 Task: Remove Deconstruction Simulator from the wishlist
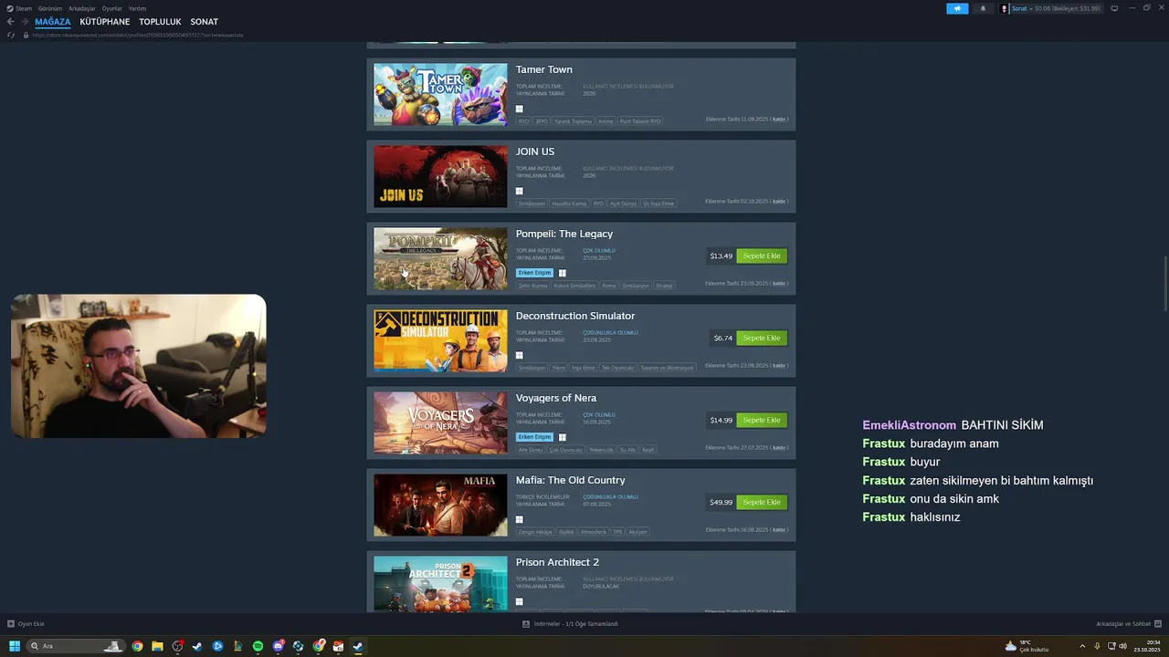779,366
